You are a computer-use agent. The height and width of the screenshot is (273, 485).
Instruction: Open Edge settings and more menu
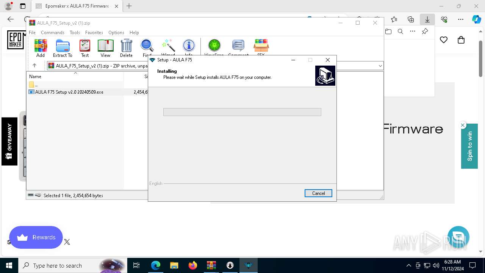(x=461, y=19)
